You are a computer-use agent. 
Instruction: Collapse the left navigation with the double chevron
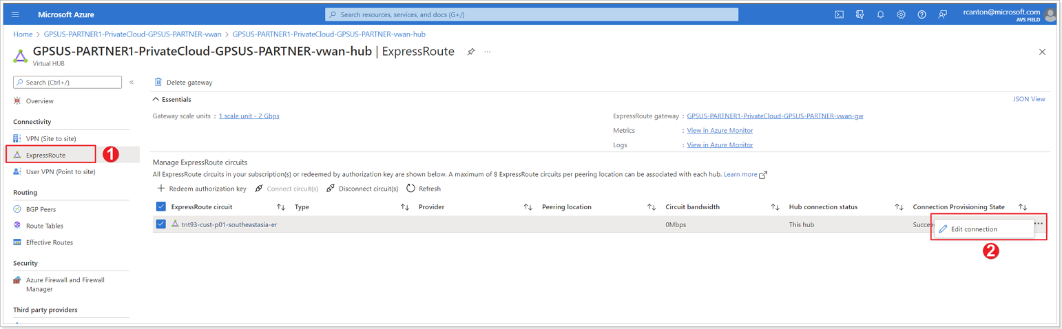tap(132, 83)
